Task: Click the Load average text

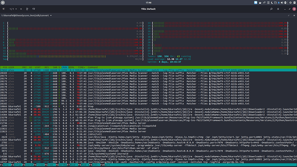Action: [x=169, y=59]
